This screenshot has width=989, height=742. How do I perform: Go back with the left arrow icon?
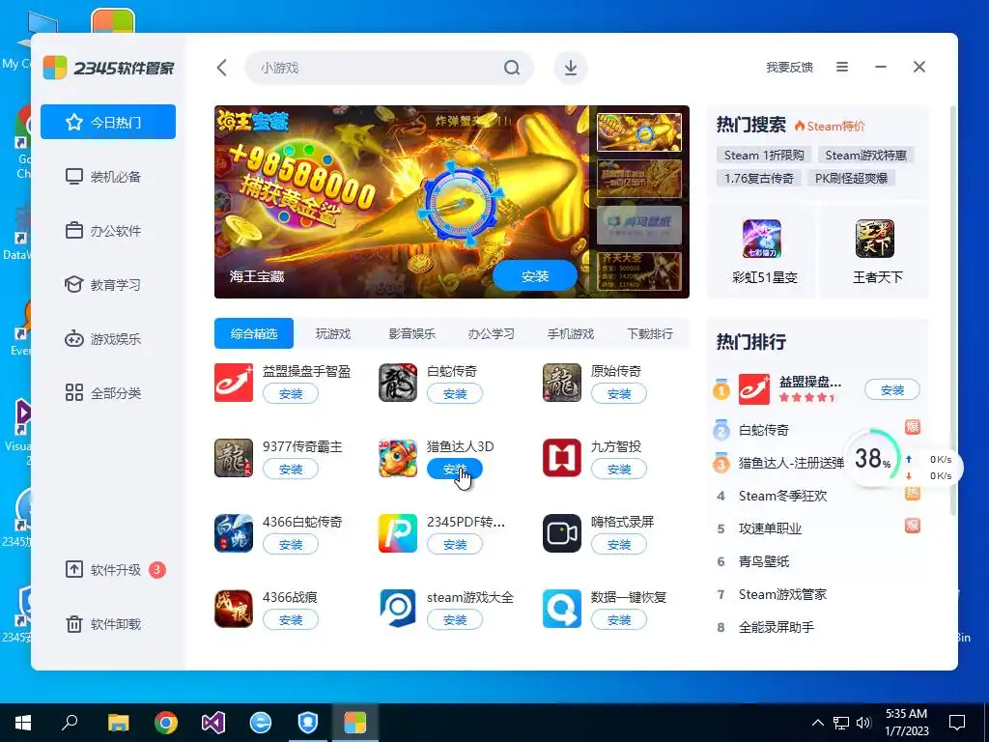coord(221,68)
